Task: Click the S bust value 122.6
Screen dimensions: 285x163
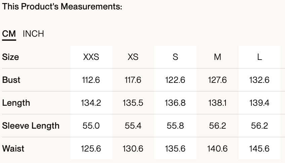Action: tap(175, 80)
